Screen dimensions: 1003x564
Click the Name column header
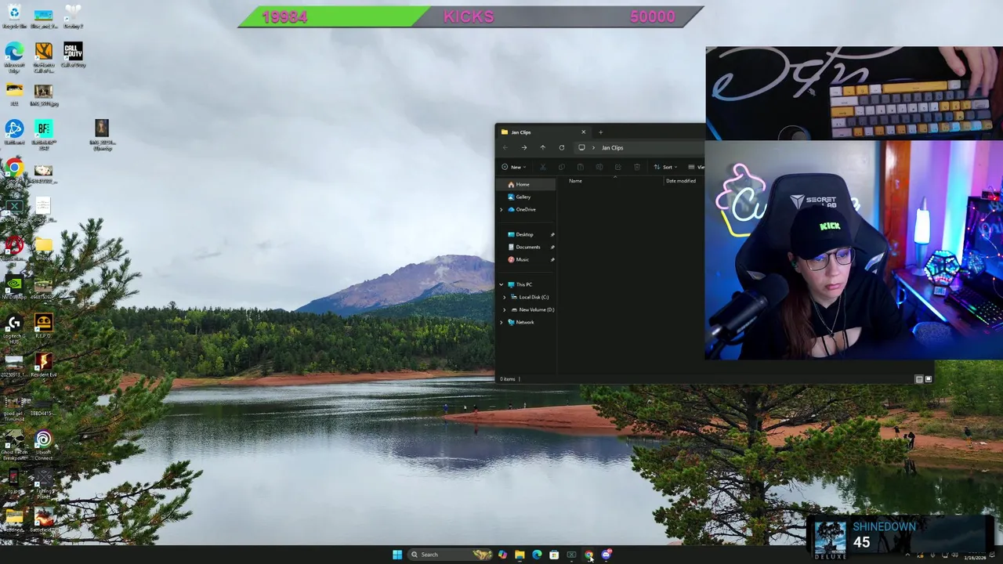point(575,181)
